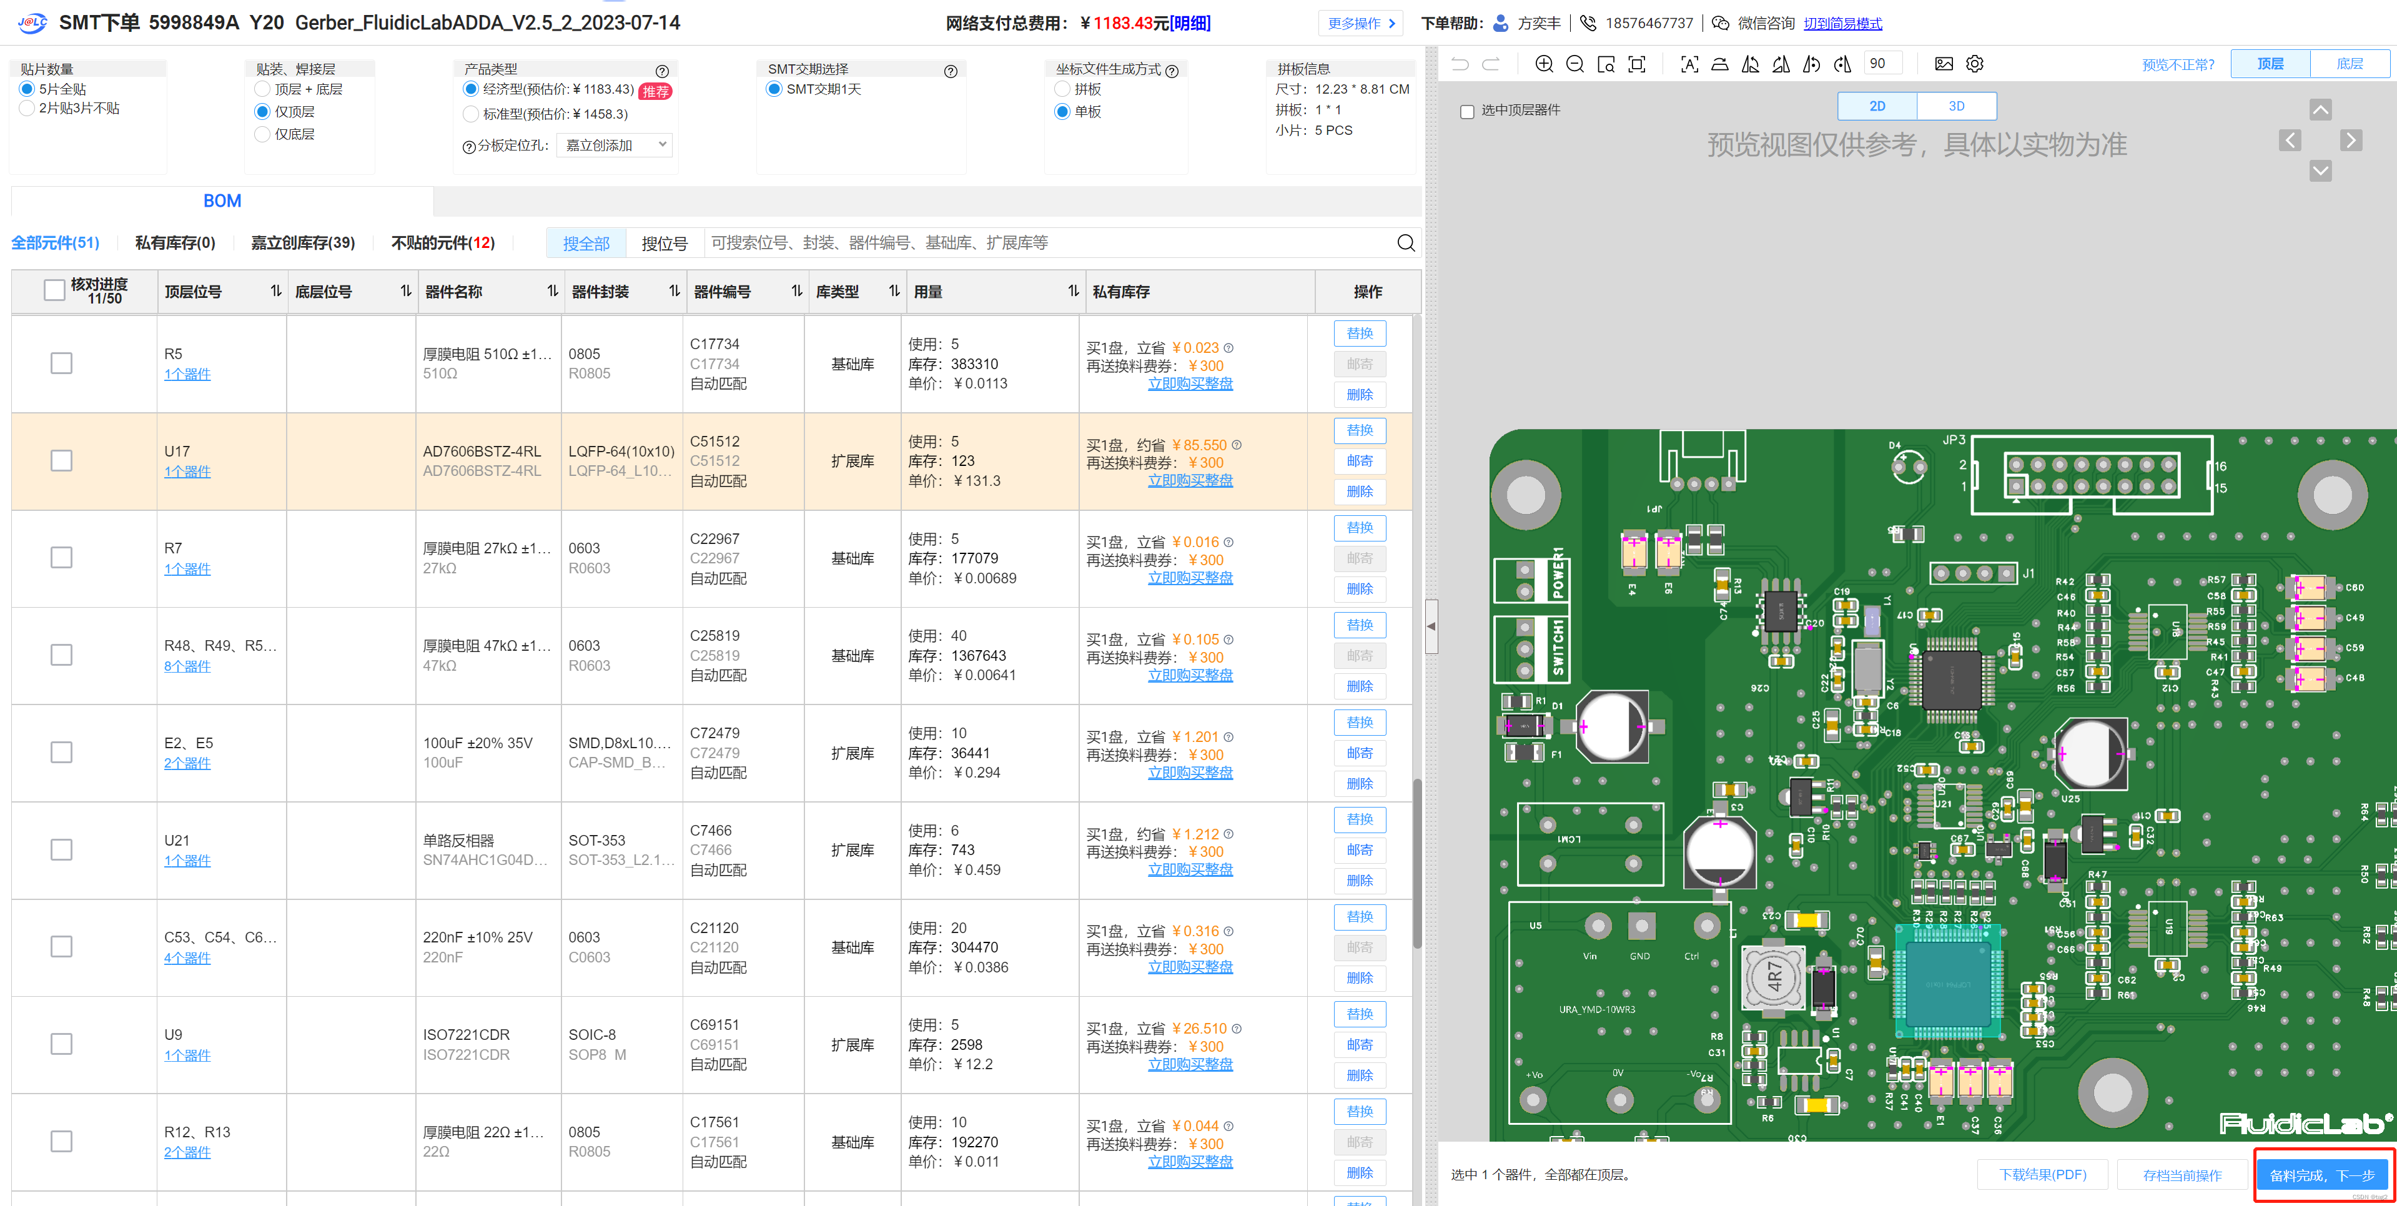
Task: Open the 分板定位孔 dropdown
Action: click(x=615, y=145)
